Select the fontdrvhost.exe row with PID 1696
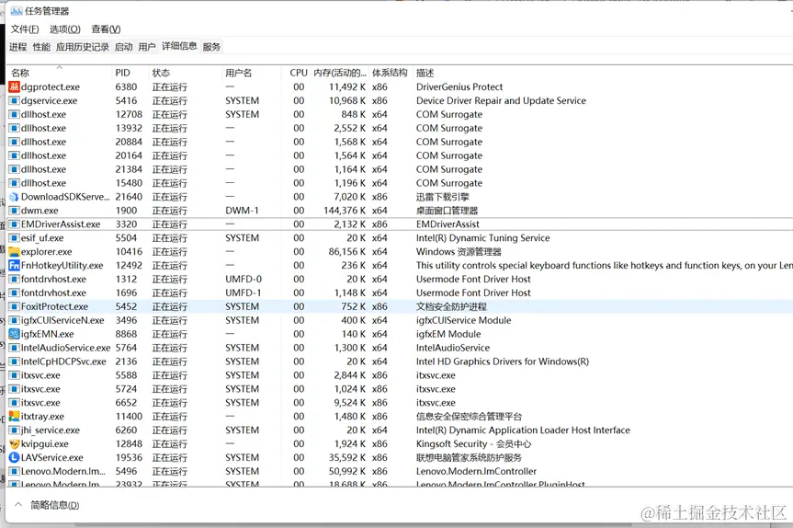Viewport: 793px width, 528px height. tap(400, 293)
